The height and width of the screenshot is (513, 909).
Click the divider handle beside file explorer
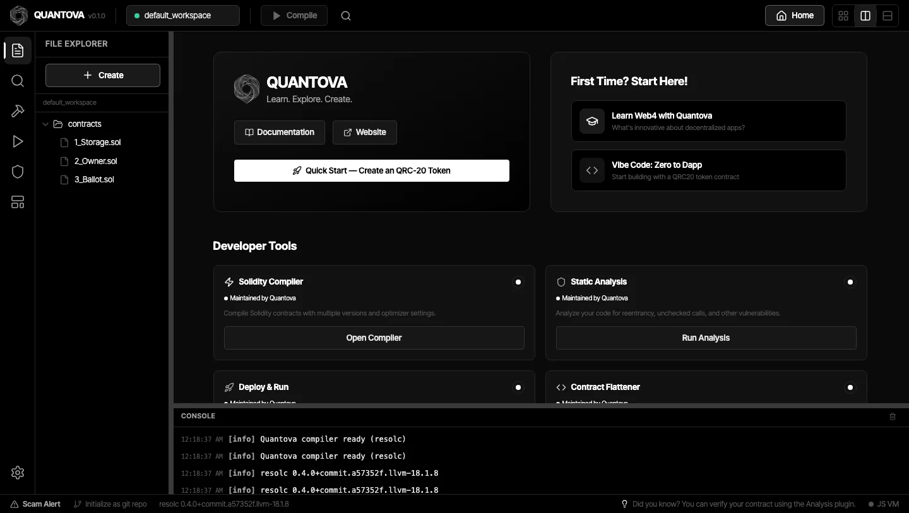pyautogui.click(x=170, y=262)
